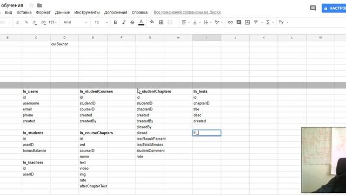Viewport: 346px width, 195px height.
Task: Select the ln_users cell
Action: [x=36, y=92]
